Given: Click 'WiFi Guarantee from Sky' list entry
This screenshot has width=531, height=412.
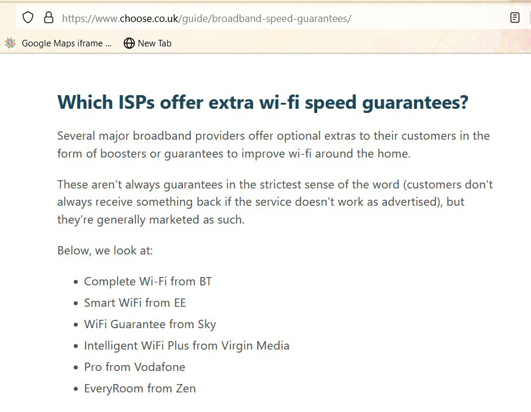Looking at the screenshot, I should 150,324.
